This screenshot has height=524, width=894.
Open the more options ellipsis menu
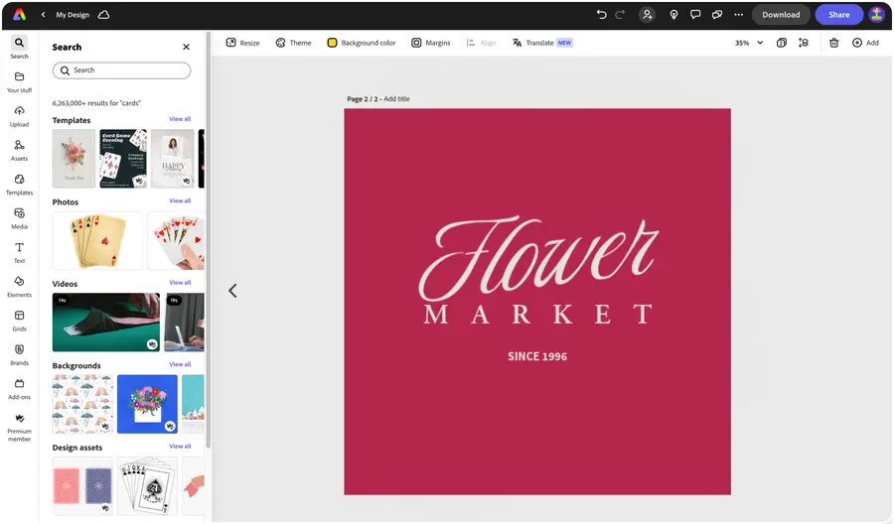tap(738, 15)
